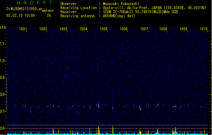This screenshot has width=212, height=135.
Task: Click the date stamp 02.02.13 10:00
Action: click(21, 16)
